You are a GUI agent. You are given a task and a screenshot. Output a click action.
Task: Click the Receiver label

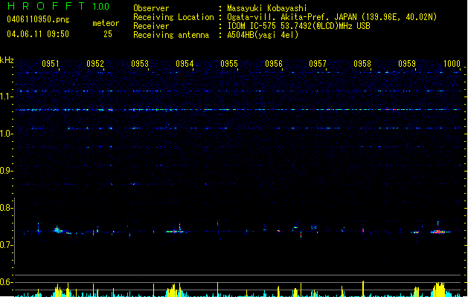[151, 26]
